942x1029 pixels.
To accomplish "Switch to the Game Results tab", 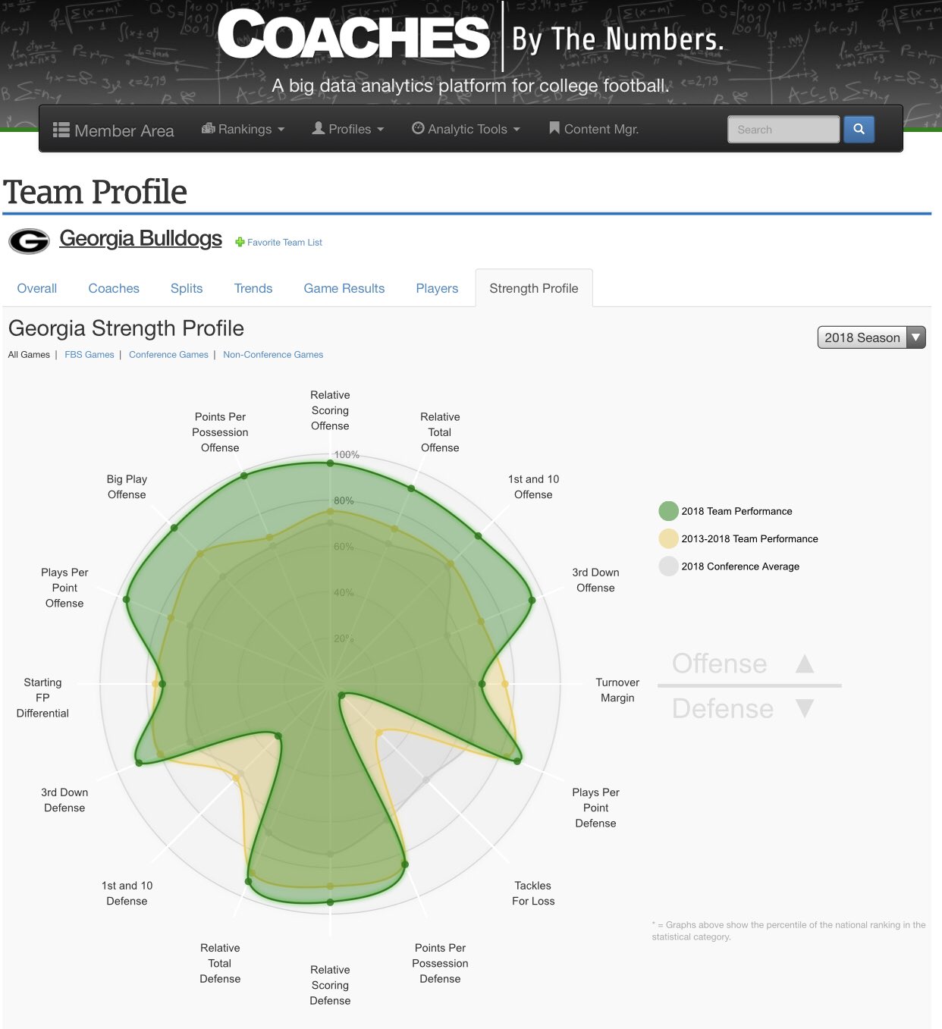I will click(x=344, y=289).
